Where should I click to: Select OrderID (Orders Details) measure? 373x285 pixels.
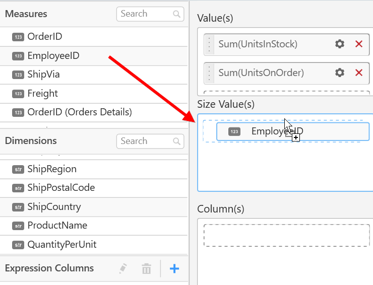click(x=80, y=112)
